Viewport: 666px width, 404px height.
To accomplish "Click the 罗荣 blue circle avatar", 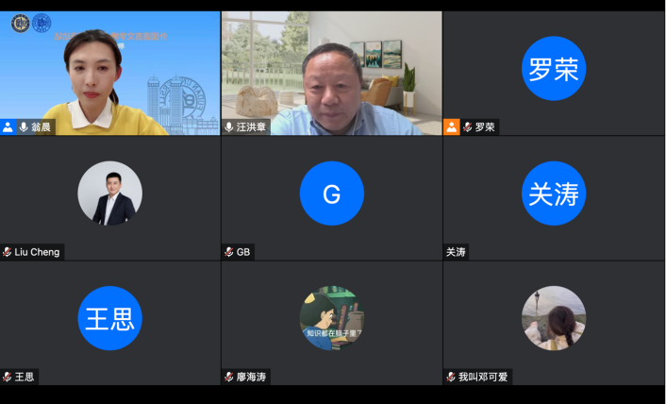I will pyautogui.click(x=554, y=68).
